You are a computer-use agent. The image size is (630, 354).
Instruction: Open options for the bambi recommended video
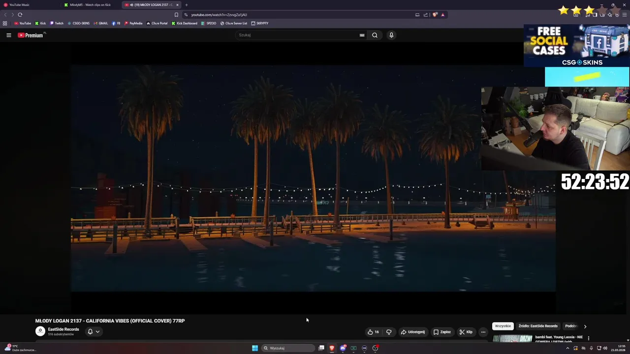(x=588, y=338)
